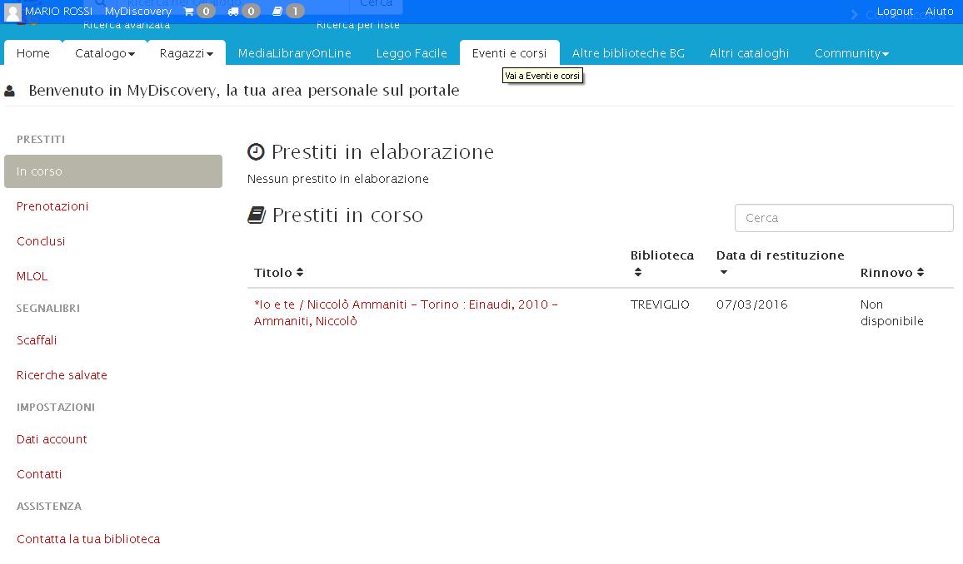Open the Catalogo dropdown menu

[x=103, y=53]
